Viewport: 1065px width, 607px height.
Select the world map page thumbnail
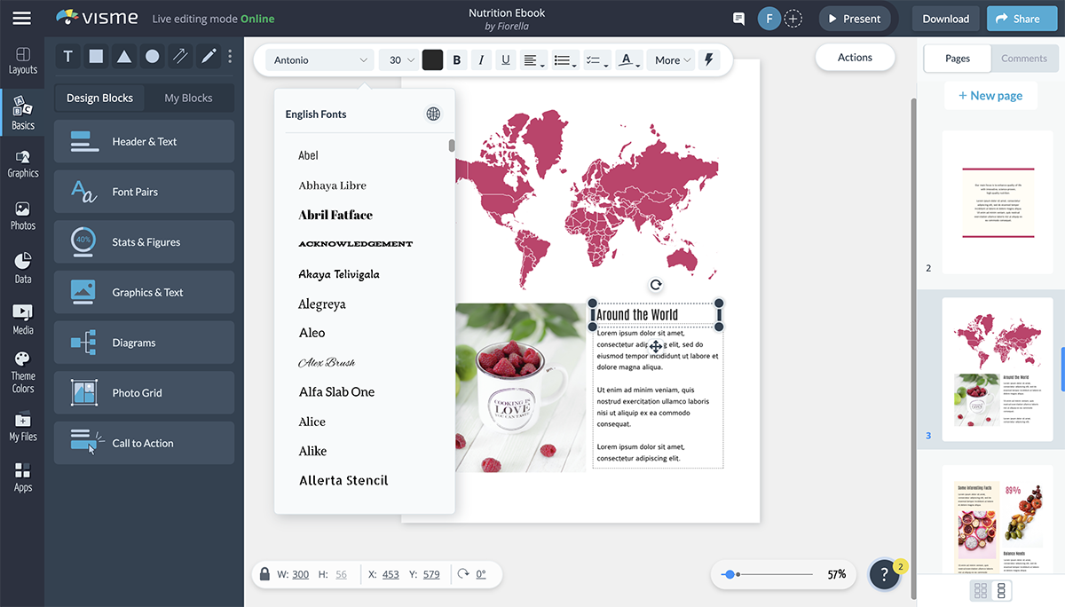[997, 369]
